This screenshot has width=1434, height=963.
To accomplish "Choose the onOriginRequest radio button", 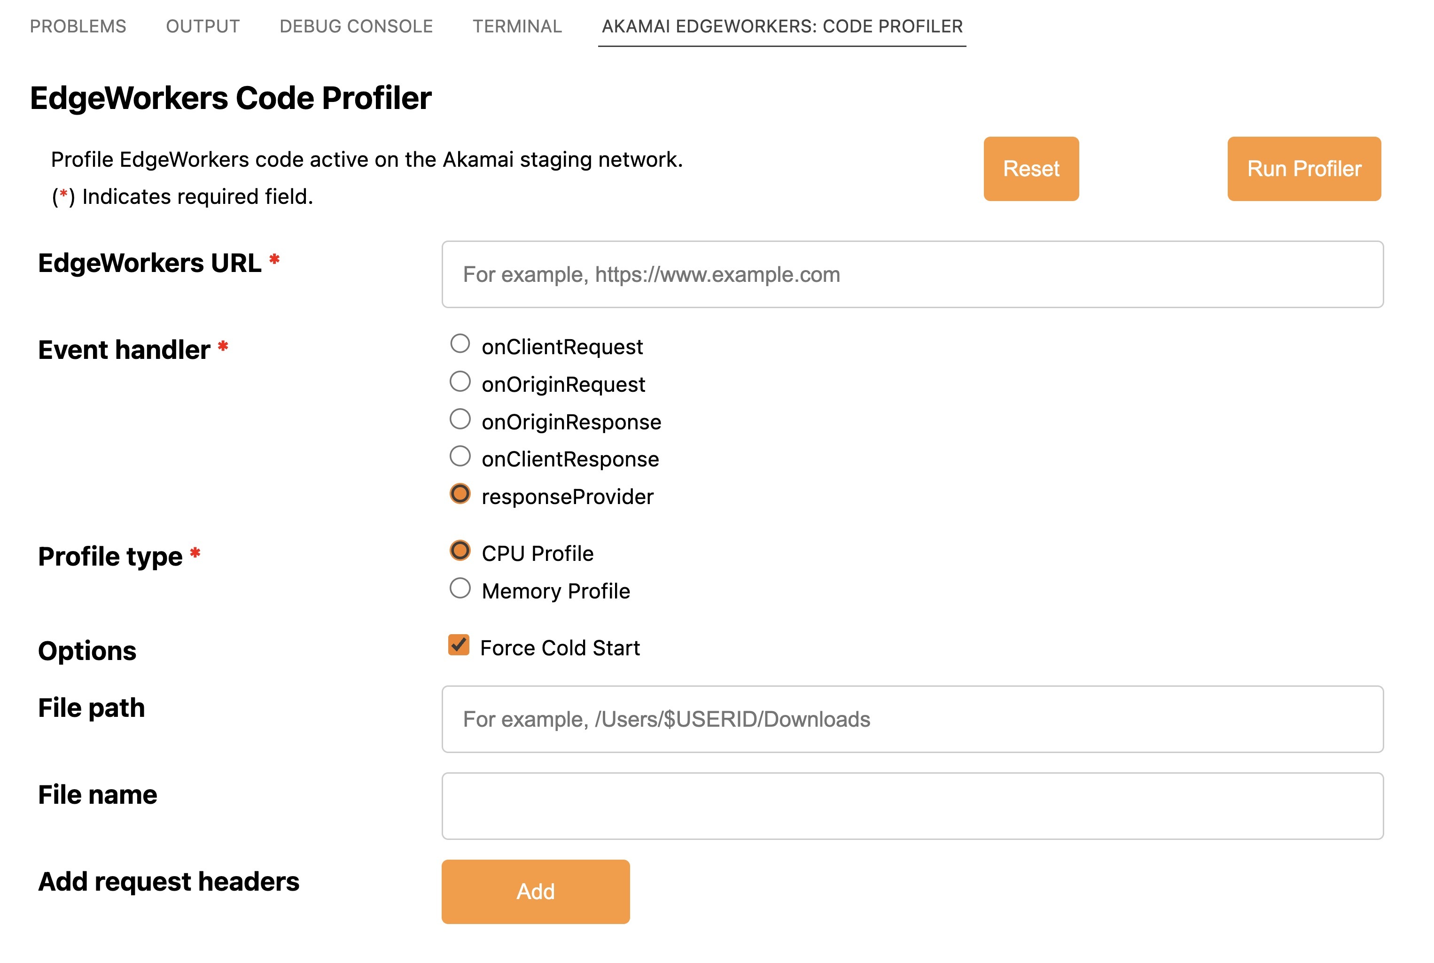I will [460, 381].
